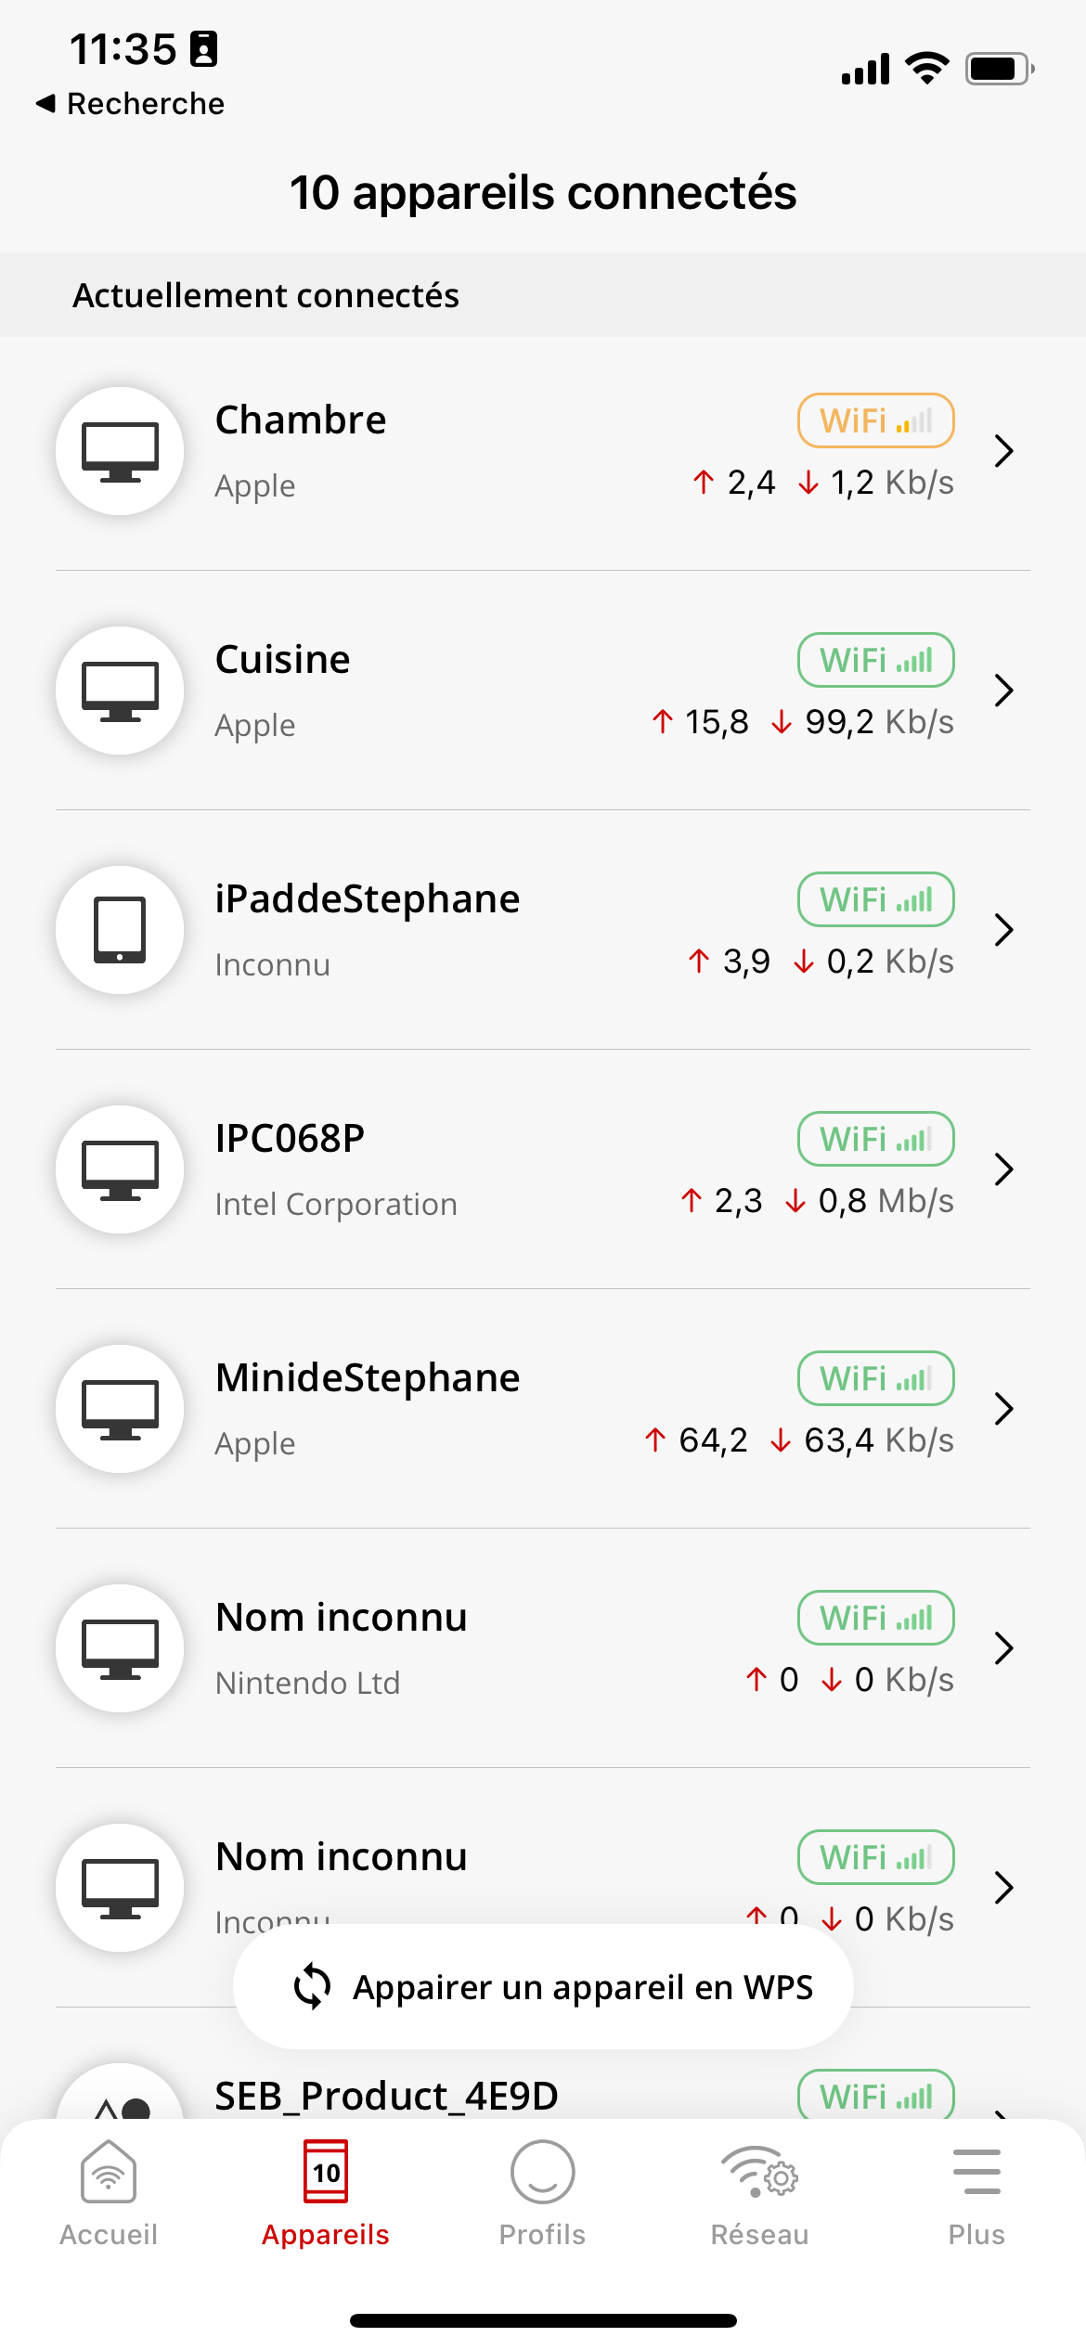Screen dimensions: 1086x2350
Task: Open iPaddeStephane details using right chevron
Action: (1003, 930)
